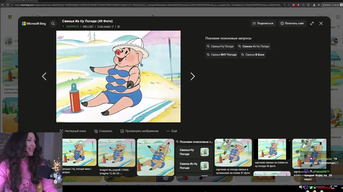Viewport: 343px width, 192px height.
Task: Open the Bing search magnifier icon
Action: point(53,23)
